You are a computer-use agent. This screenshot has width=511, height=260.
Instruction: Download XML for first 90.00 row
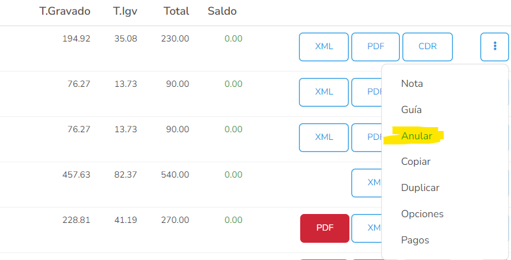[x=324, y=92]
